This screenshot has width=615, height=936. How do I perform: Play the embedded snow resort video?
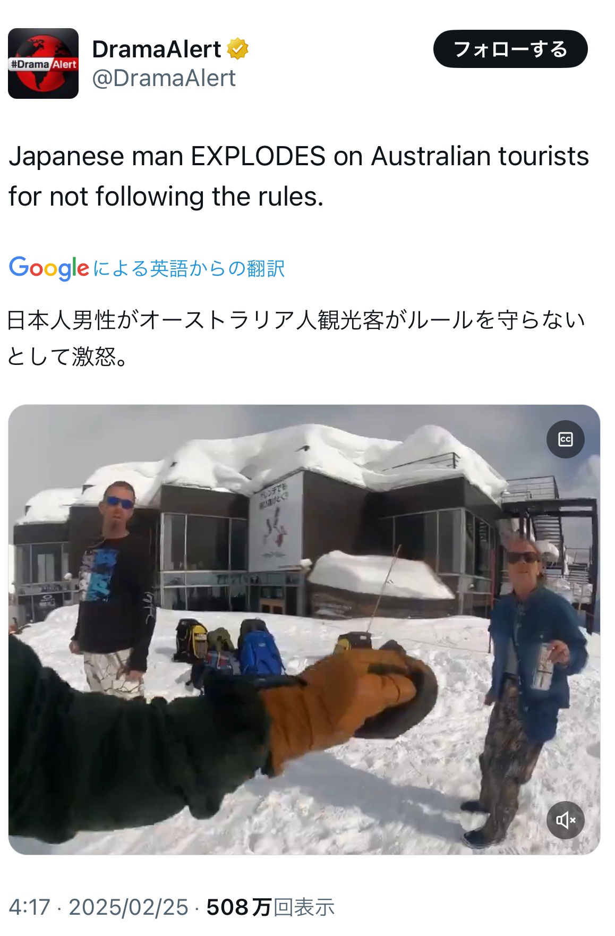[x=304, y=629]
